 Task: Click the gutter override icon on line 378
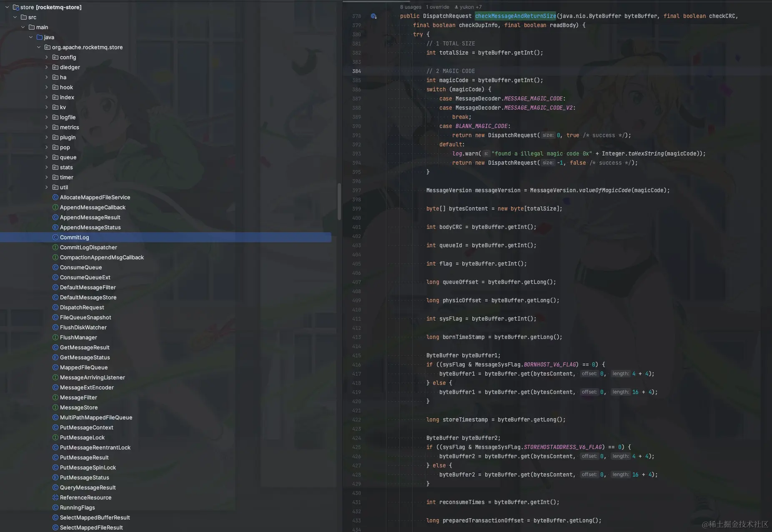[373, 16]
